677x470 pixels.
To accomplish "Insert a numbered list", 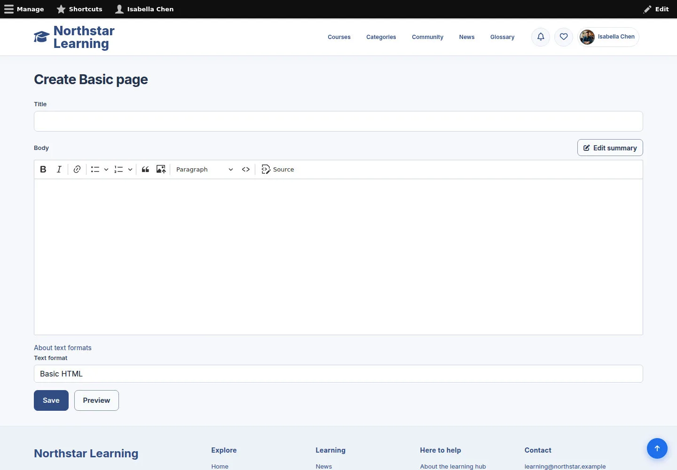I will point(118,169).
